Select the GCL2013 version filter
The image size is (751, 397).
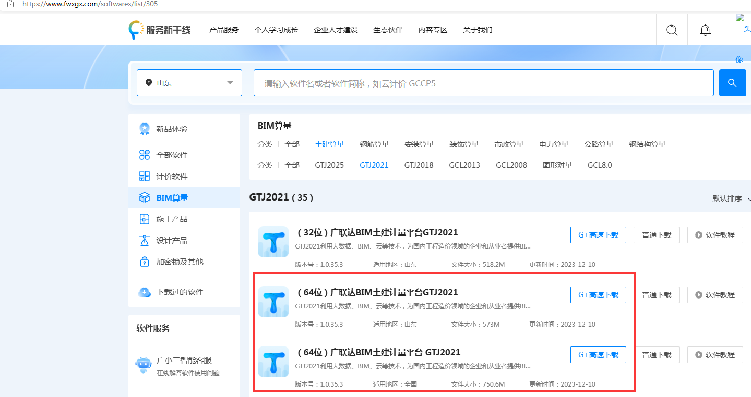(464, 165)
